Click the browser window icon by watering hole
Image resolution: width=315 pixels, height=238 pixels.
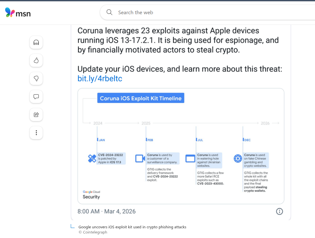(190, 159)
